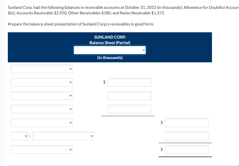Open the small narrow dropdown beside the colon
239x166 pixels.
(x=19, y=136)
